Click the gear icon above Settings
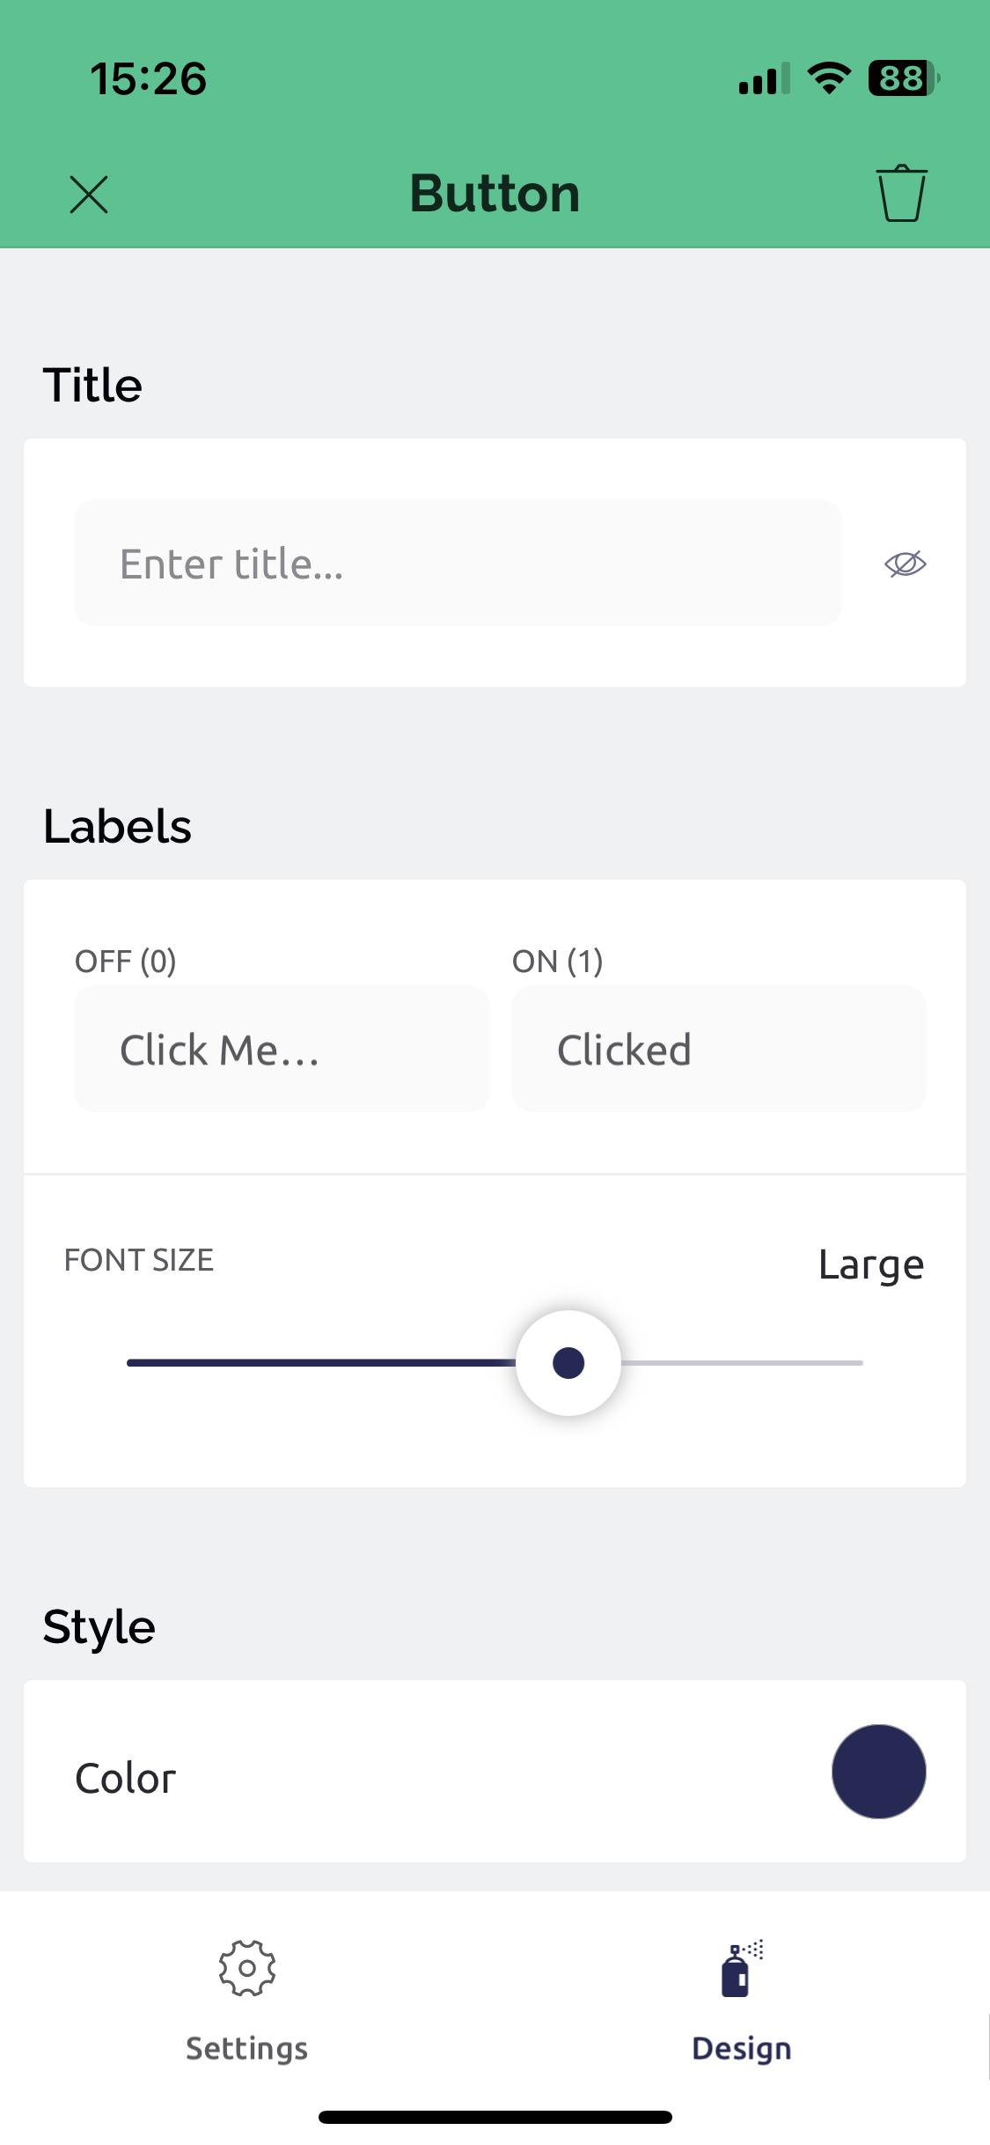This screenshot has width=990, height=2145. (x=247, y=1968)
